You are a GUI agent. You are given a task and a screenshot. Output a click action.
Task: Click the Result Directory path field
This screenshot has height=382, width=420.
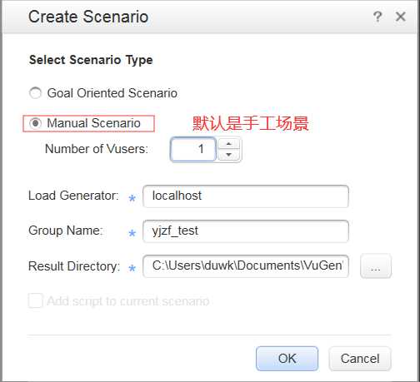(x=246, y=266)
